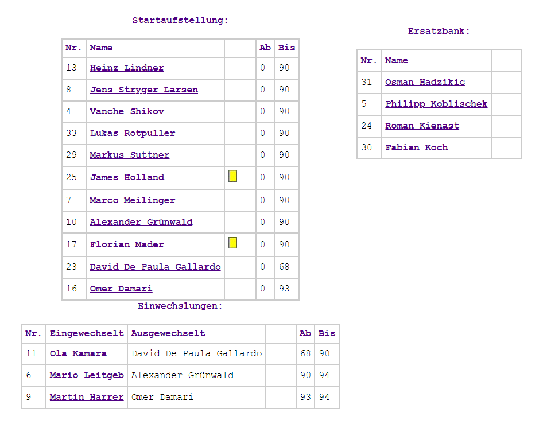The width and height of the screenshot is (547, 428).
Task: Open substitute Ola Kamara's link
Action: point(78,353)
